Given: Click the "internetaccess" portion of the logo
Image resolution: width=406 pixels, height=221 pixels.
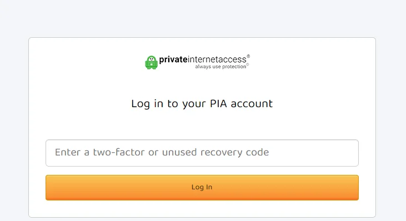Looking at the screenshot, I should tap(217, 59).
